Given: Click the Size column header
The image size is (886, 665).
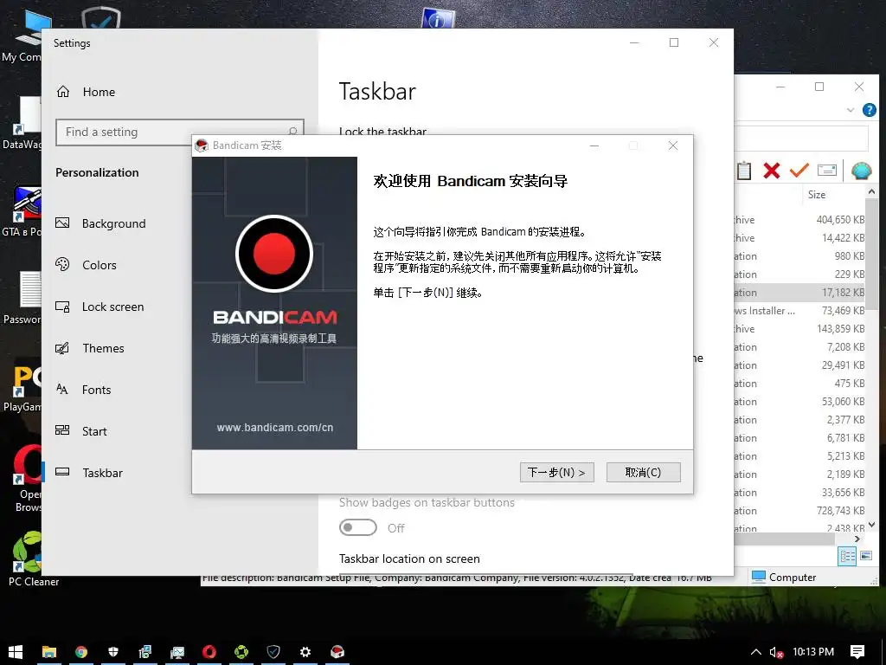Looking at the screenshot, I should (817, 195).
